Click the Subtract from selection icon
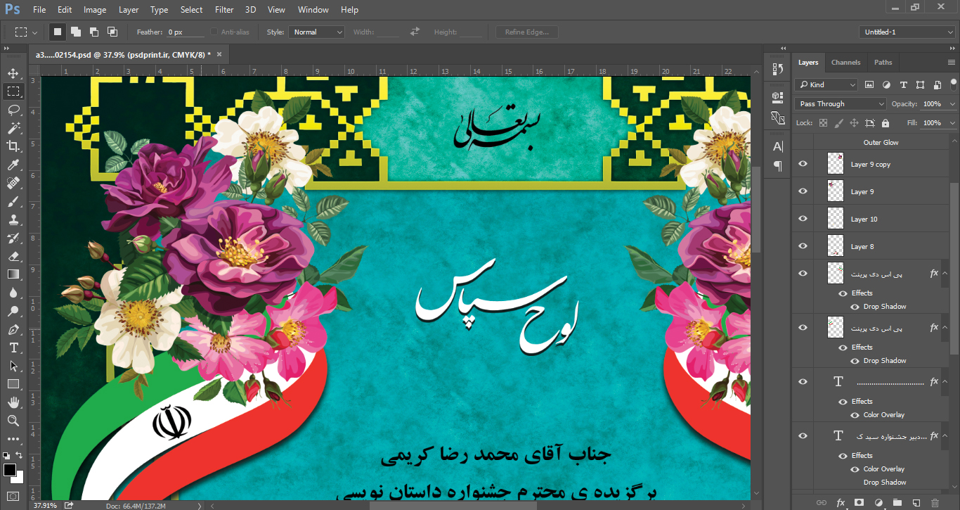The image size is (960, 510). point(94,32)
